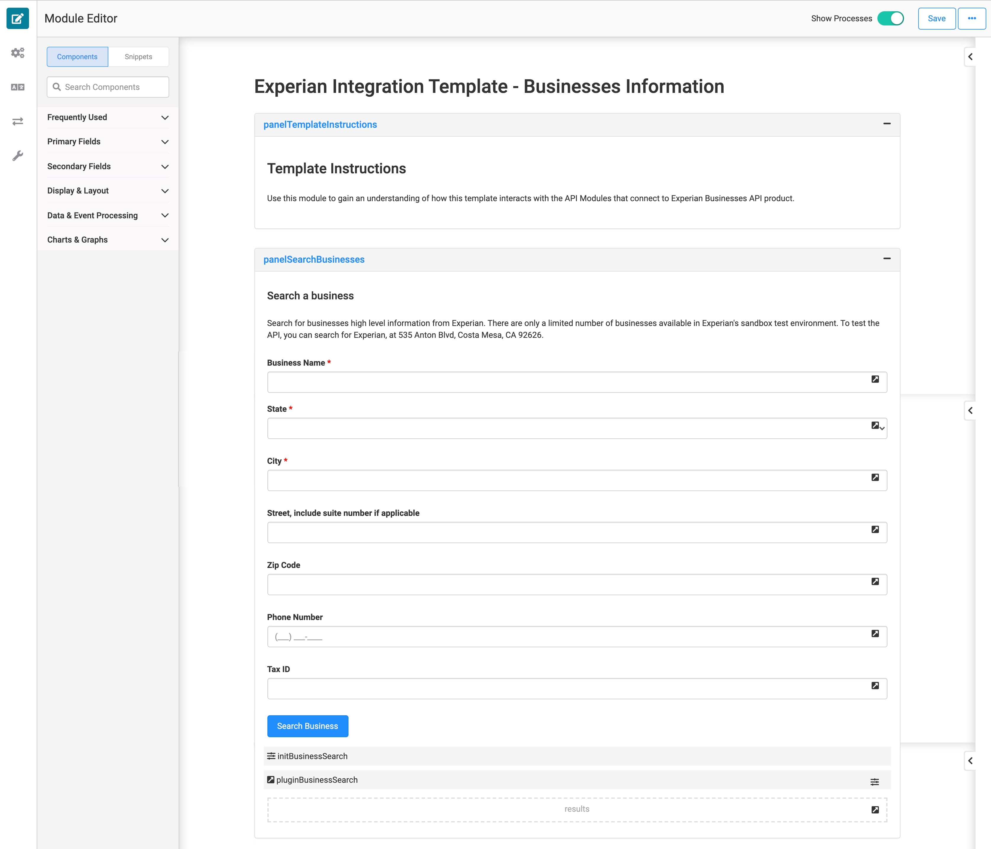Screen dimensions: 991x849
Task: Click the Phone Number input field
Action: (577, 637)
